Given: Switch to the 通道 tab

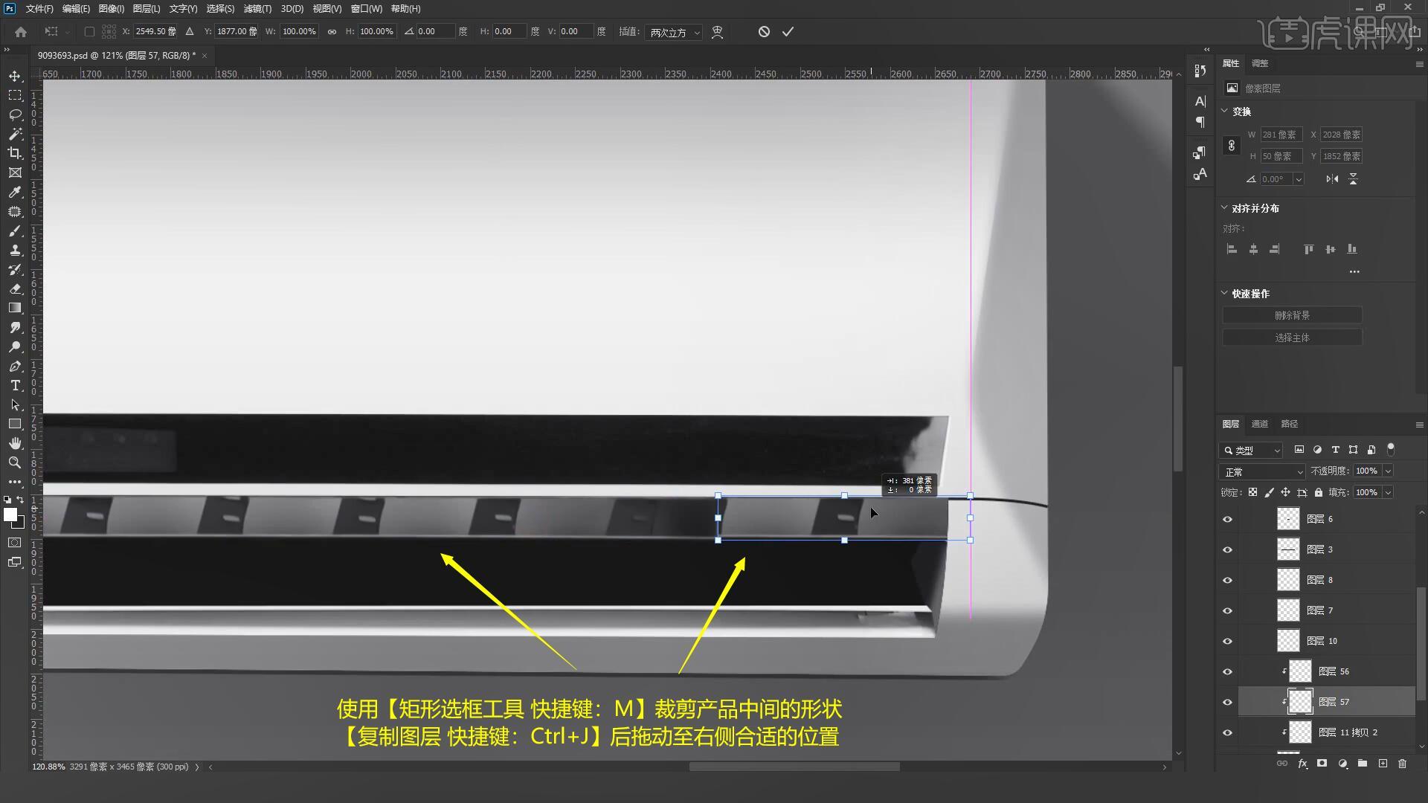Looking at the screenshot, I should 1259,424.
